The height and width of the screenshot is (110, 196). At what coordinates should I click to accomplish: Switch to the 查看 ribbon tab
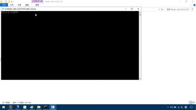click(x=27, y=5)
